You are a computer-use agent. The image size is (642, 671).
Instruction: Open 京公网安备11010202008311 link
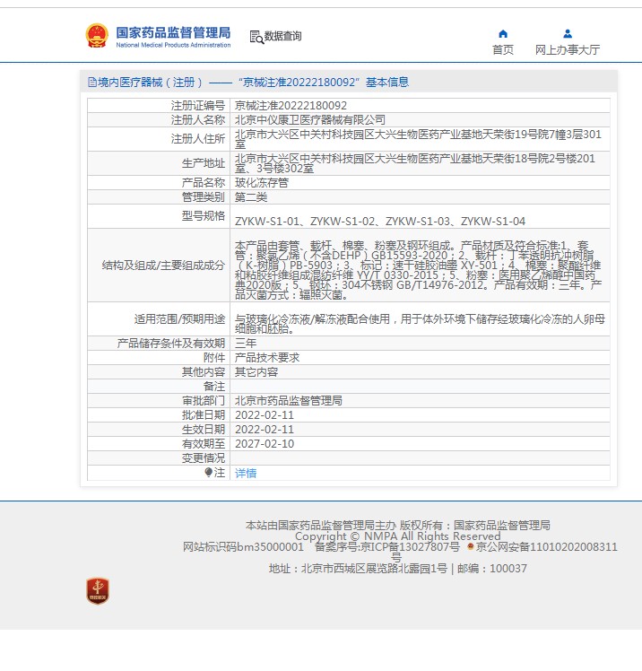pyautogui.click(x=547, y=547)
